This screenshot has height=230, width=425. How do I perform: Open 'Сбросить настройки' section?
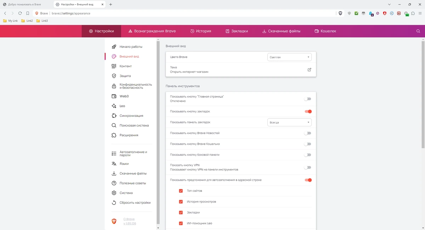tap(131, 203)
